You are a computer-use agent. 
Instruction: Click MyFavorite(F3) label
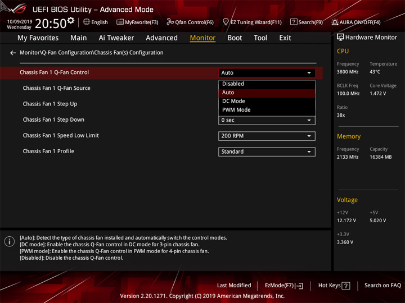click(142, 22)
